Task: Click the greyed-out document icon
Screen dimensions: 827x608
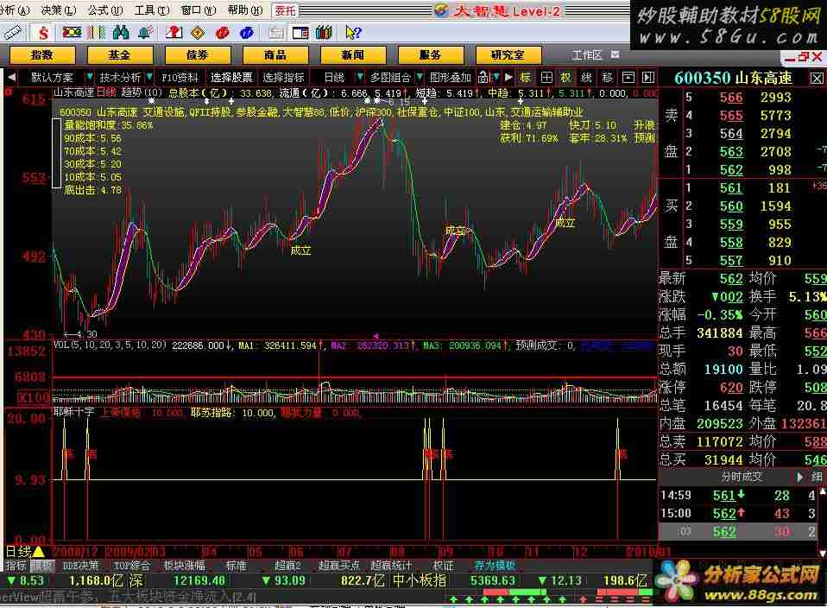Action: [x=275, y=33]
